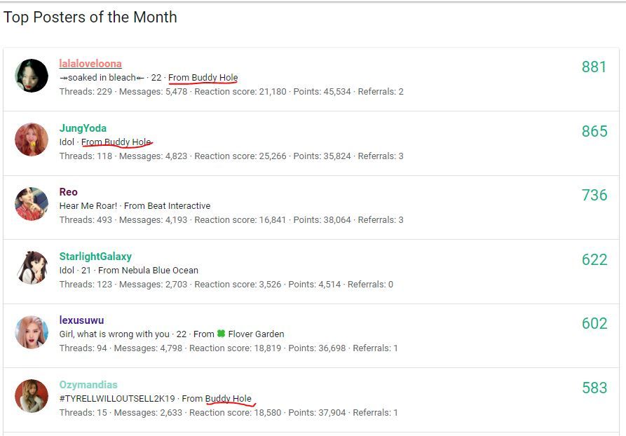Click the Top Posters of the Month heading
Viewport: 626px width, 436px height.
coord(90,17)
